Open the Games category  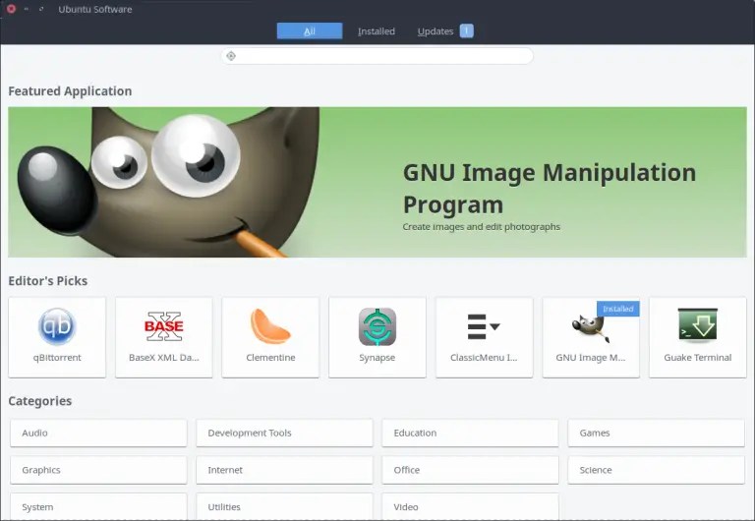pyautogui.click(x=656, y=433)
